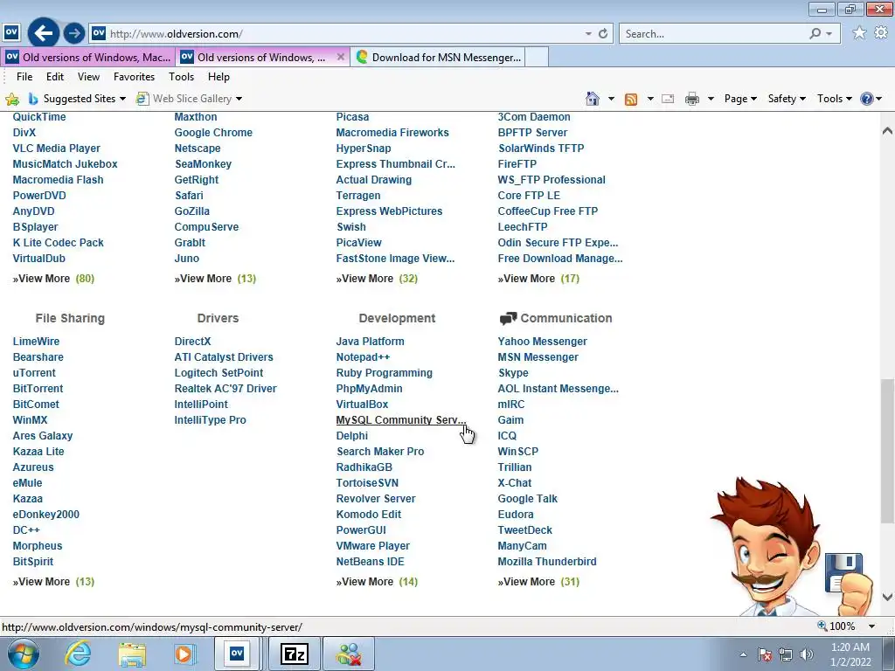Screen dimensions: 895x671
Task: Open the Google Chrome link
Action: click(x=213, y=133)
